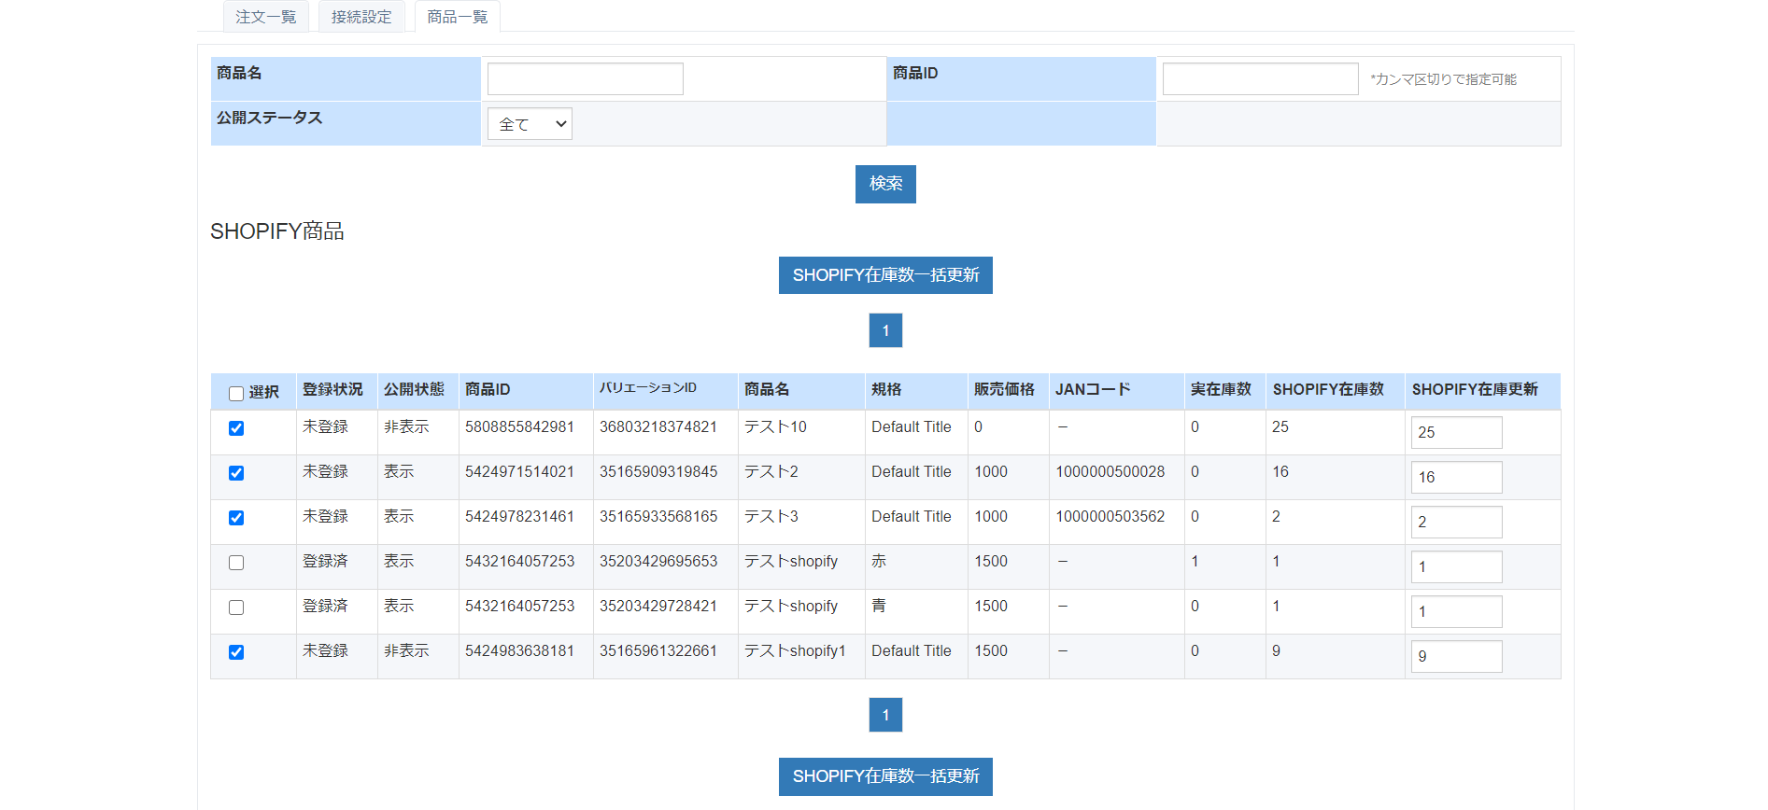The width and height of the screenshot is (1768, 810).
Task: Go to page 1 below the table
Action: point(885,715)
